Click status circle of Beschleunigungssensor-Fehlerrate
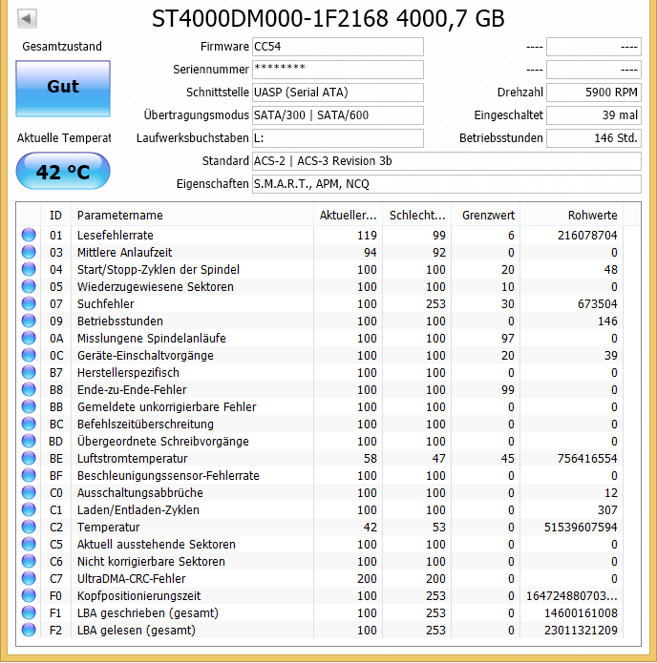 (29, 475)
